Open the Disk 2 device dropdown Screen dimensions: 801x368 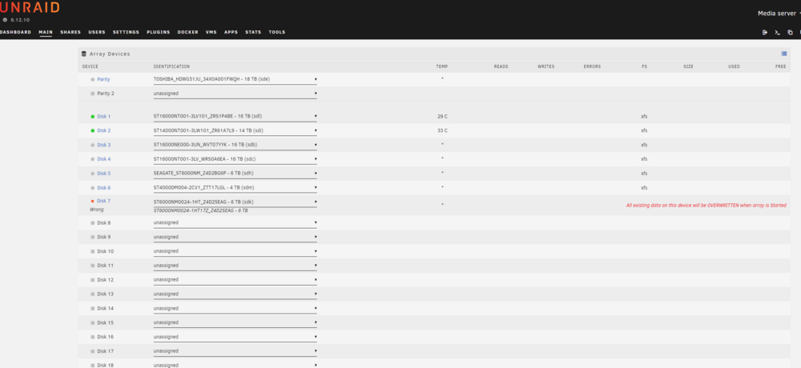click(x=235, y=130)
